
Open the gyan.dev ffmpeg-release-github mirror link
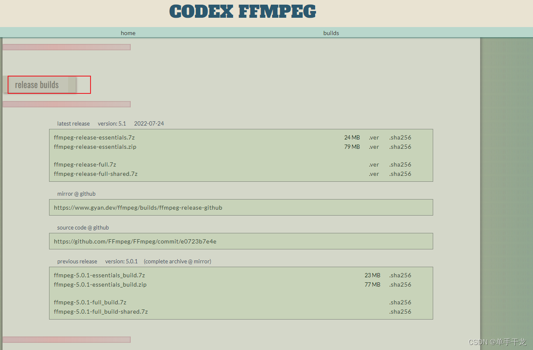click(x=138, y=208)
